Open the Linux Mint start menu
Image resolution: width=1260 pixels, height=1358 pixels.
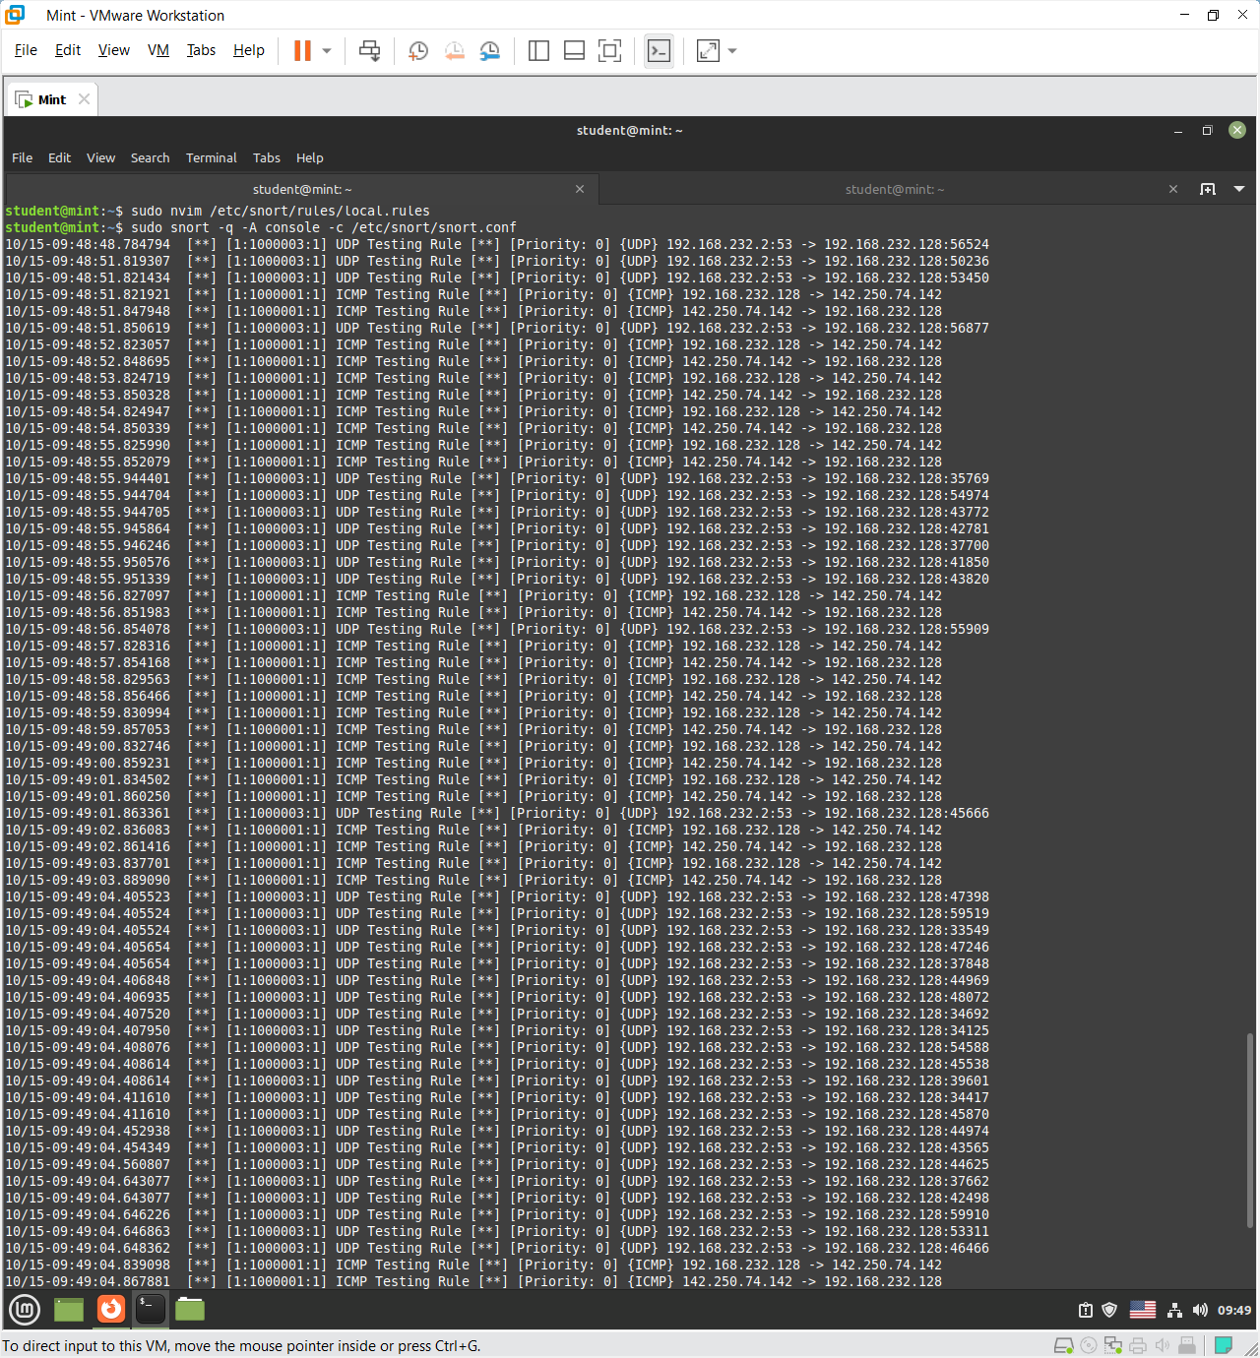25,1309
